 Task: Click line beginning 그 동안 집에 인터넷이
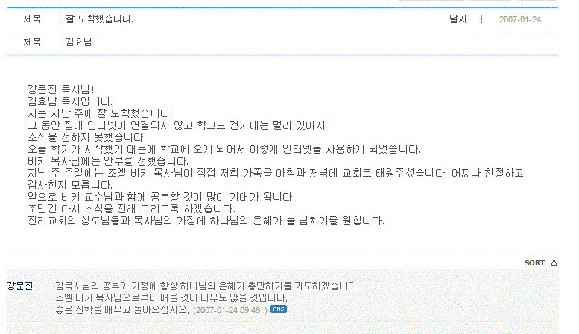tap(177, 125)
